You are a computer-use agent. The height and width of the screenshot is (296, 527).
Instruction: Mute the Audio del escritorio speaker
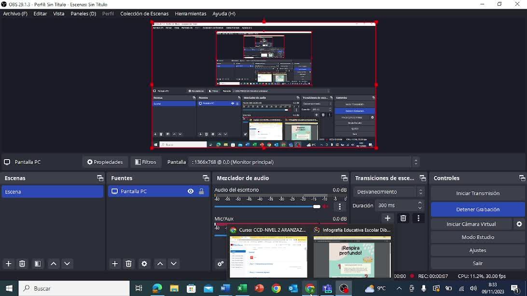(326, 207)
